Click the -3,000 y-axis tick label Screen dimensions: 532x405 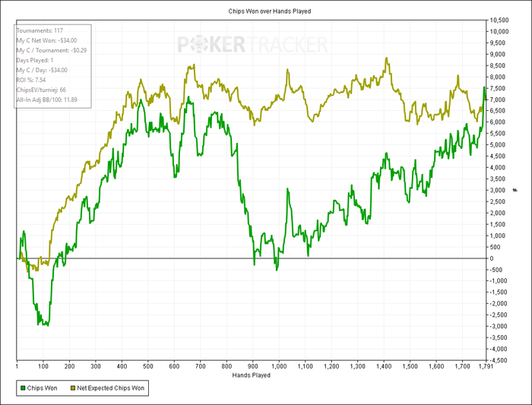(x=499, y=326)
